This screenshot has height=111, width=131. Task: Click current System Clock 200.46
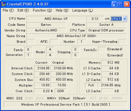click(x=42, y=74)
